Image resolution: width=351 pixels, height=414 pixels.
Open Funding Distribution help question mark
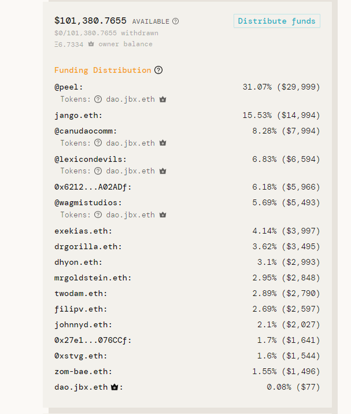[158, 70]
